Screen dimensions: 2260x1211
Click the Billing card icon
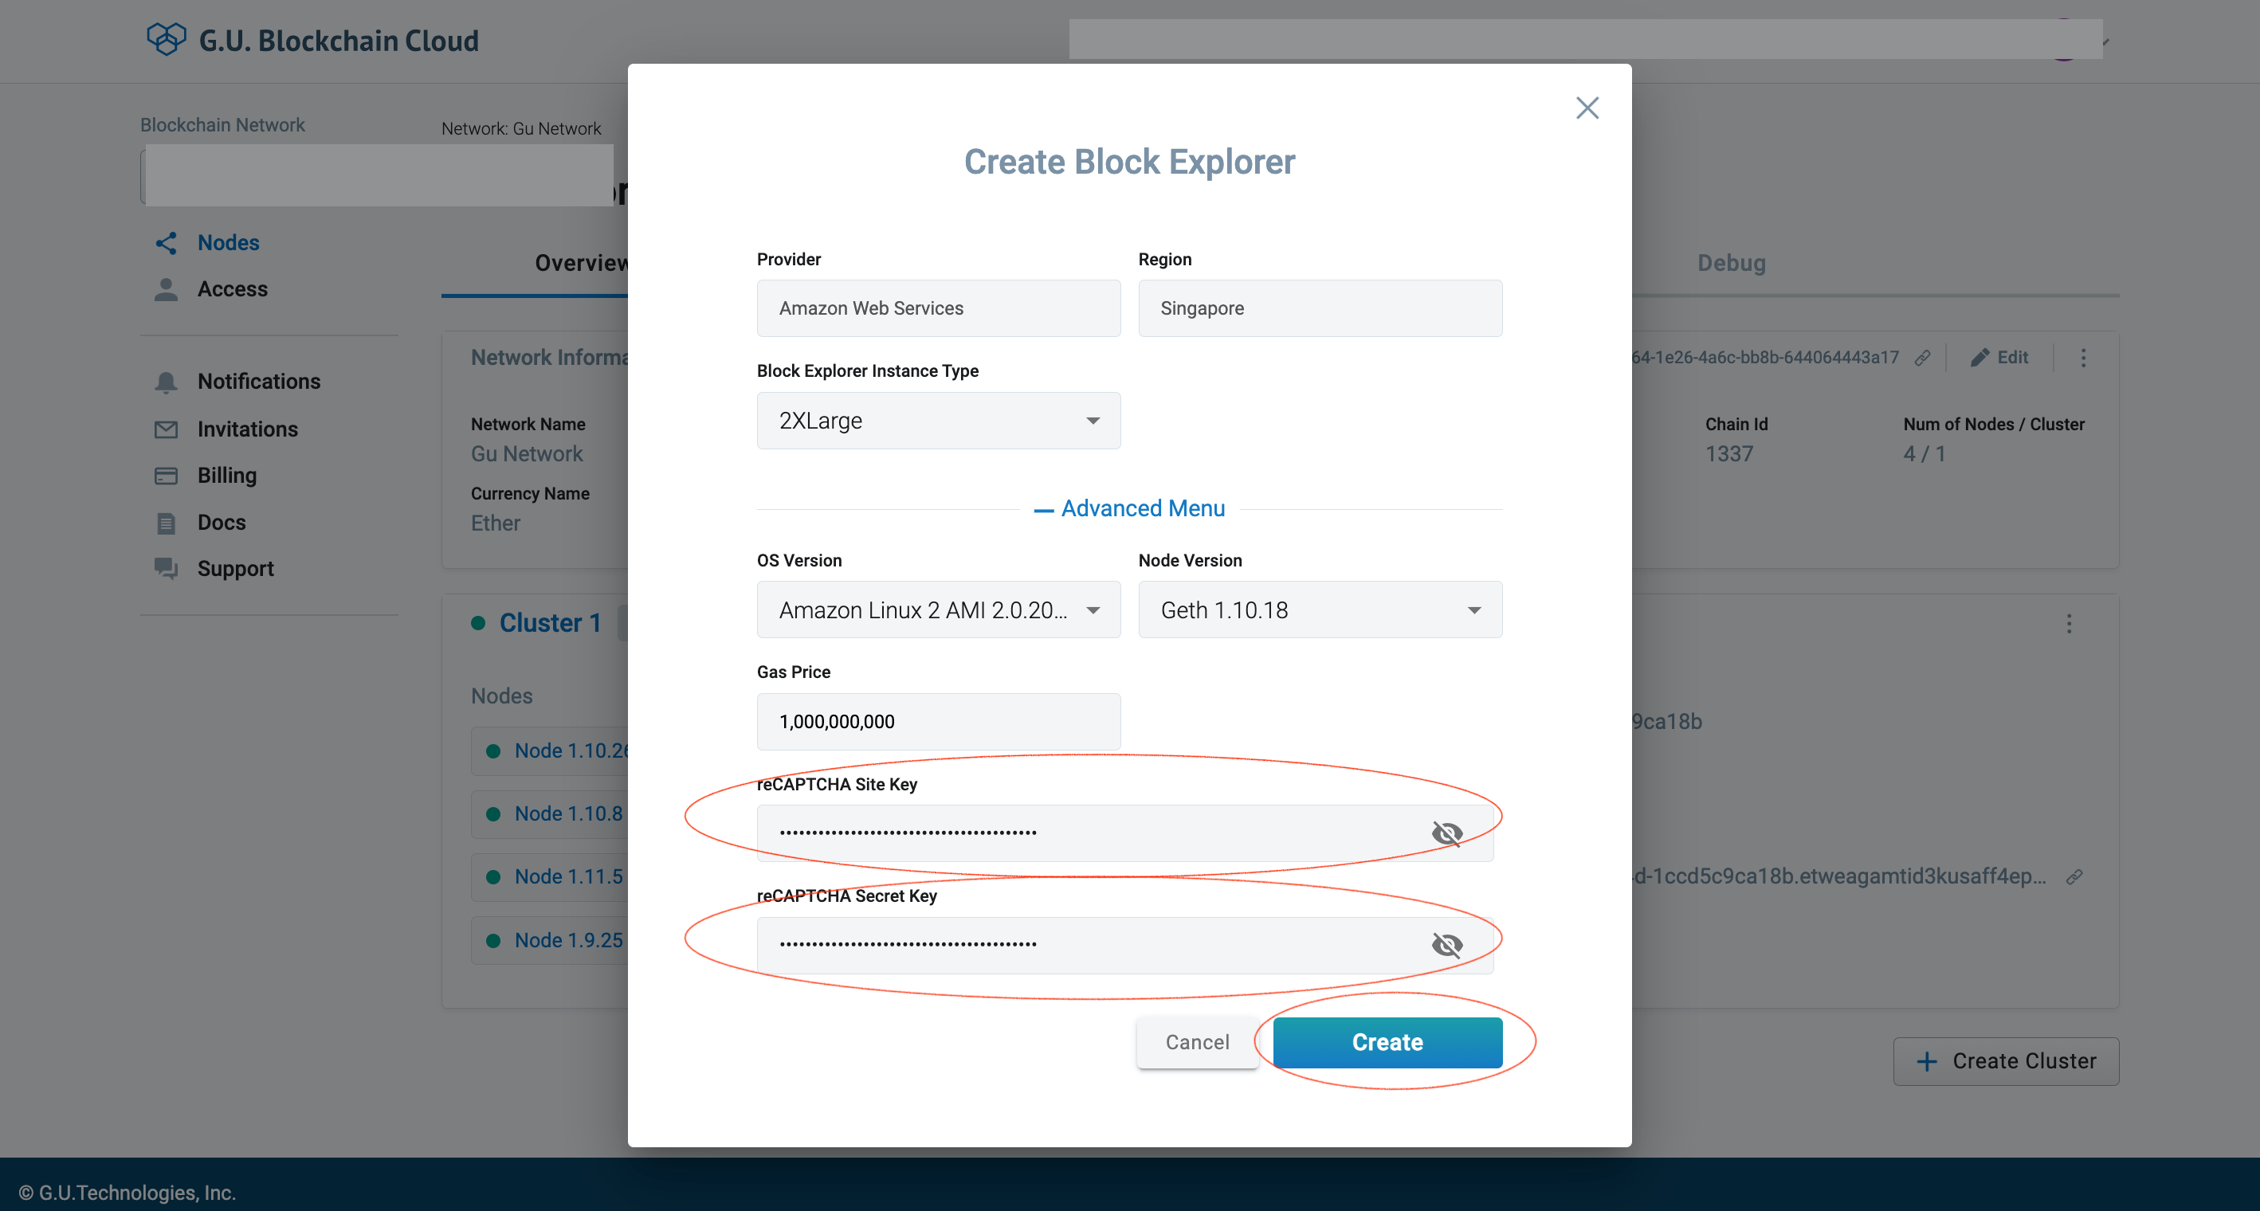[x=166, y=476]
